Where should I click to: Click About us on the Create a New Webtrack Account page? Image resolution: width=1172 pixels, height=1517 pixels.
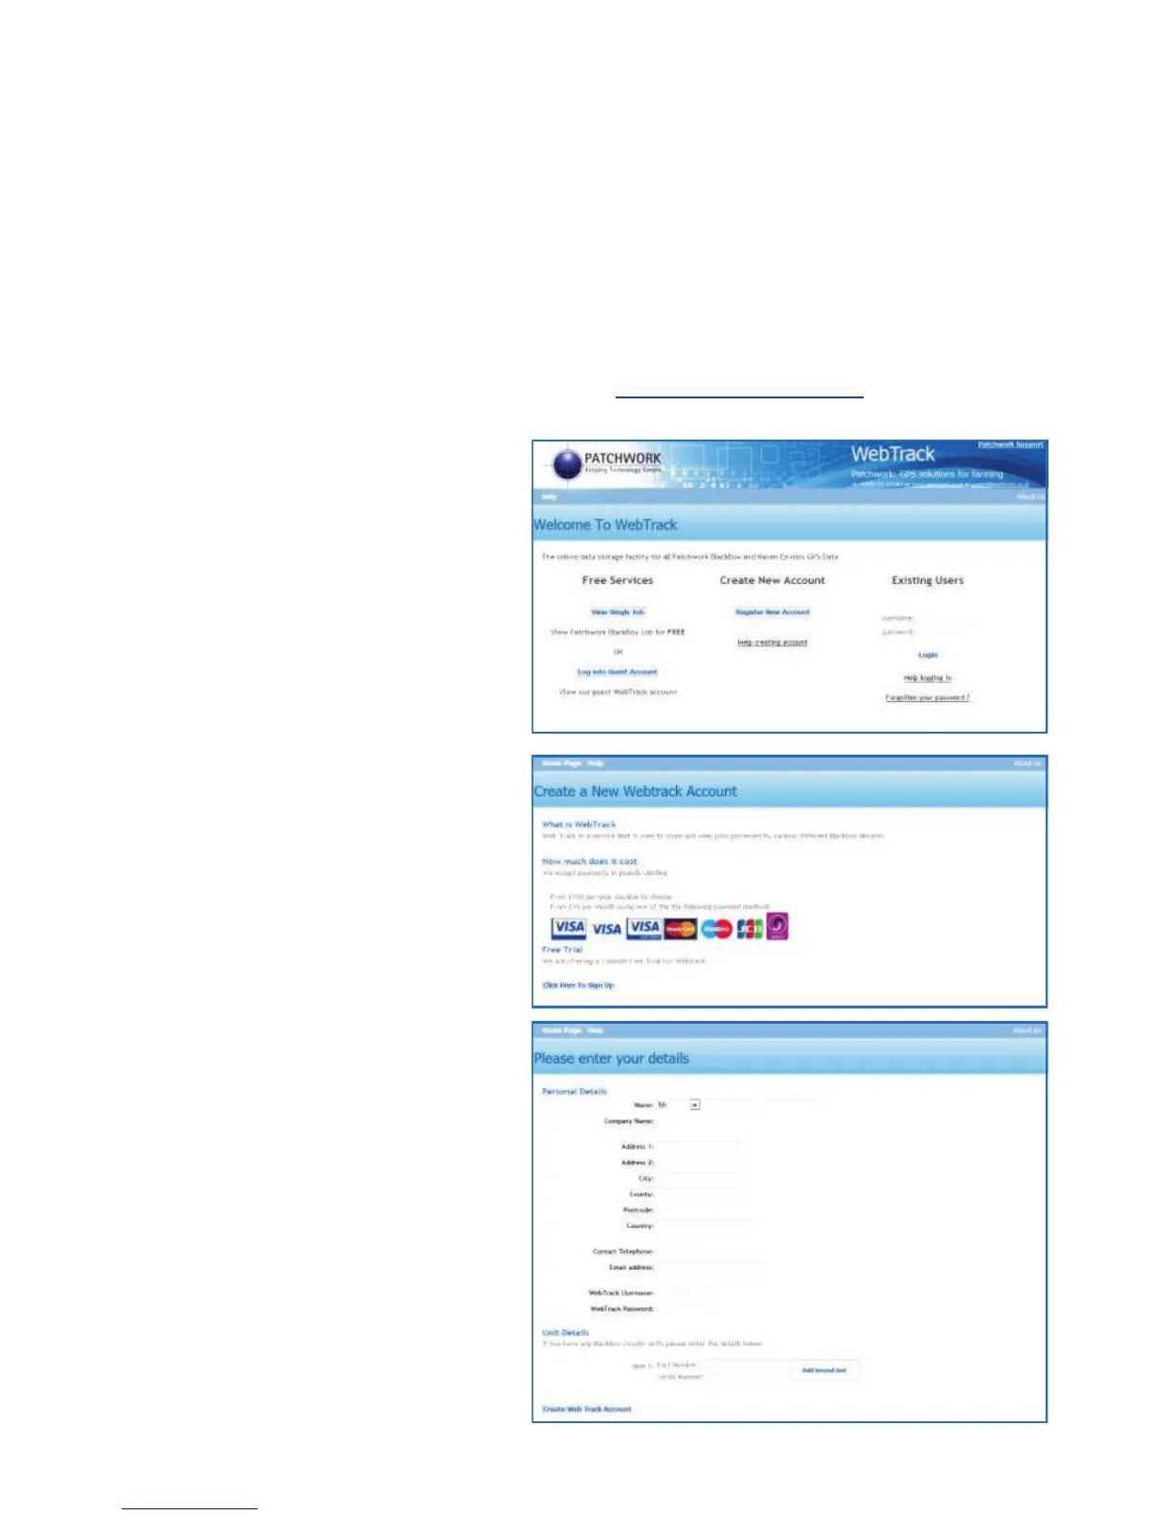pyautogui.click(x=1028, y=763)
